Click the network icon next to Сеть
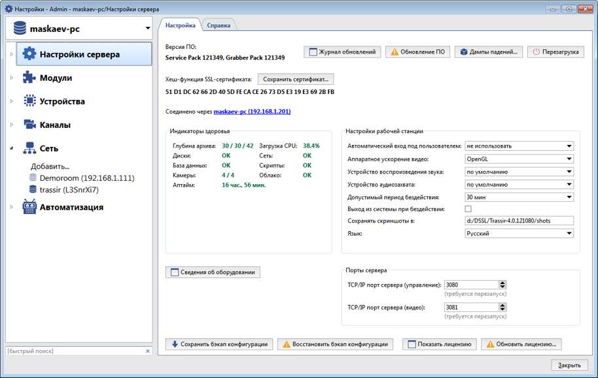The width and height of the screenshot is (598, 378). coord(29,148)
